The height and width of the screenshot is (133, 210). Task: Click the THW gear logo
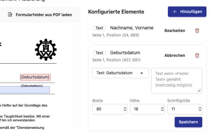tap(46, 49)
